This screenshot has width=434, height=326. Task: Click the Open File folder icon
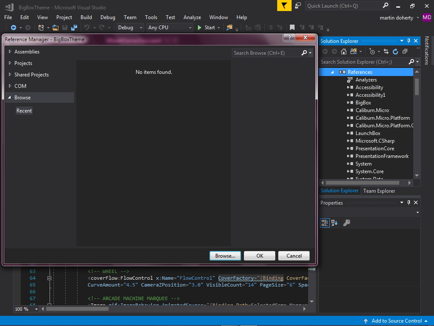[x=56, y=28]
